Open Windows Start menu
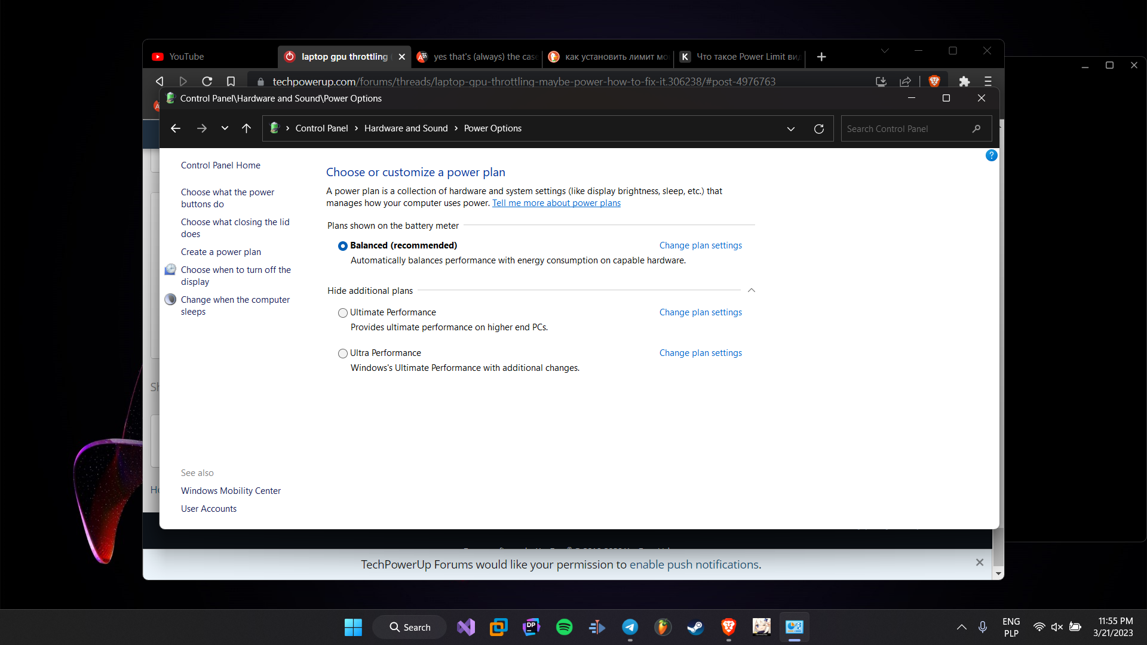 [353, 627]
